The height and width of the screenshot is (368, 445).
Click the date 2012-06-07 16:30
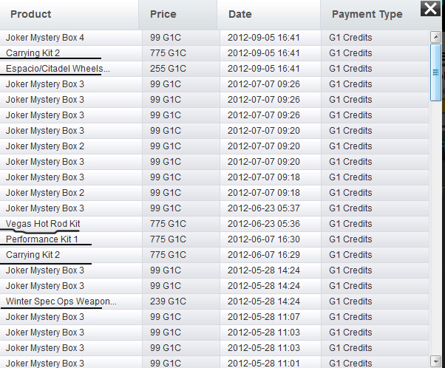click(264, 239)
